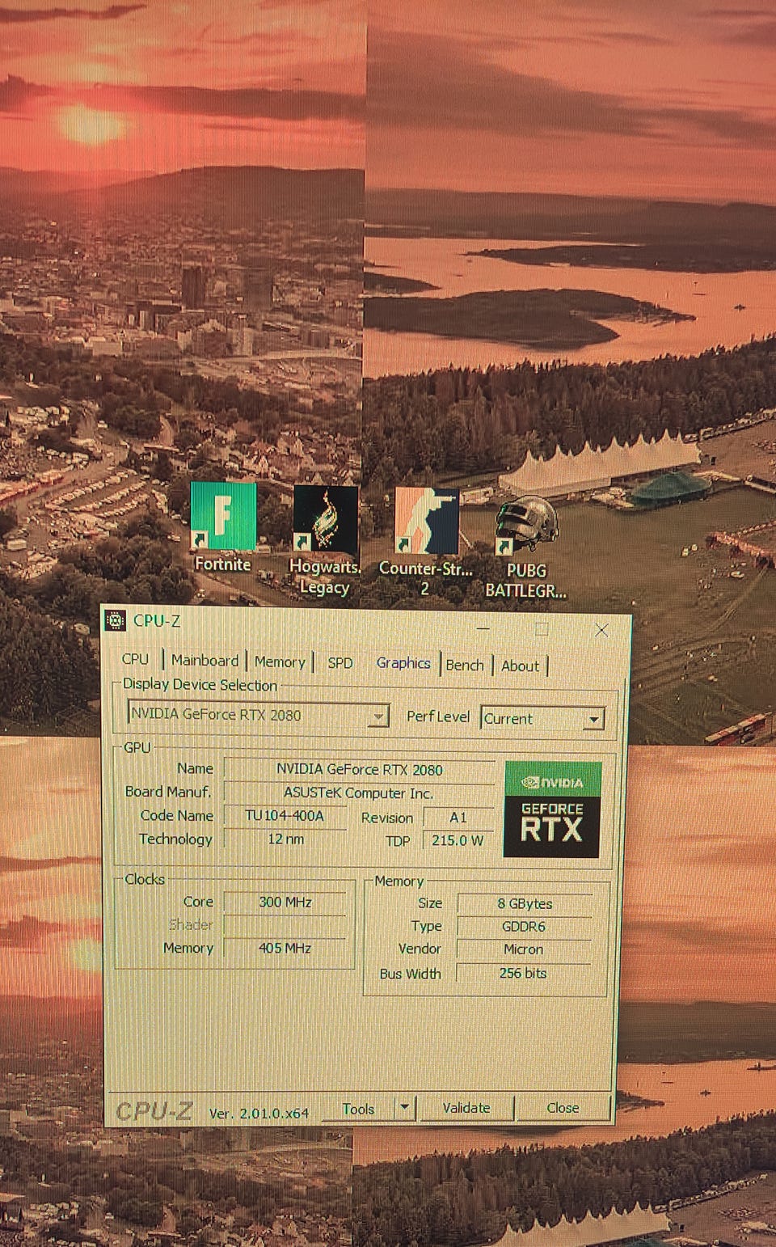776x1247 pixels.
Task: Switch to the Mainboard tab
Action: click(x=205, y=661)
